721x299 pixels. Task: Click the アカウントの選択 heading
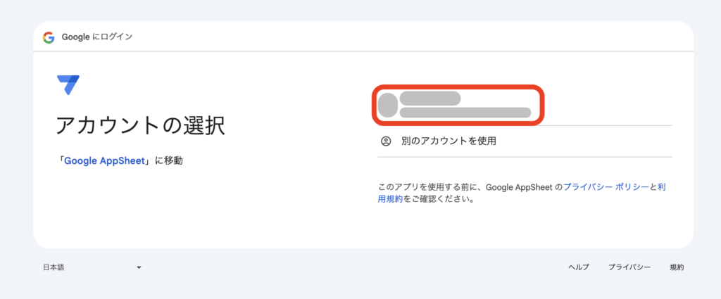140,126
